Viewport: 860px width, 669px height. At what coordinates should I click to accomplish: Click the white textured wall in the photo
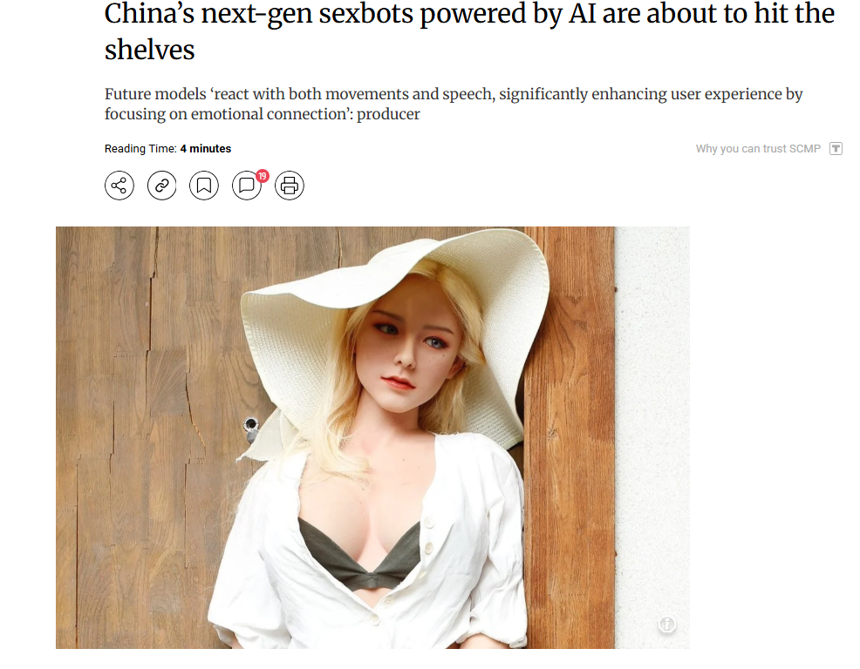(652, 438)
